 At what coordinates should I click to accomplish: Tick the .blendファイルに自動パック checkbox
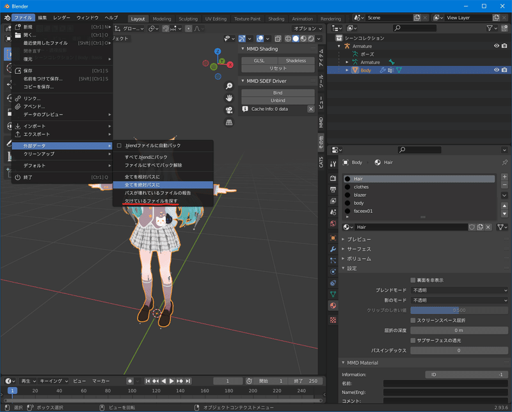[x=119, y=145]
